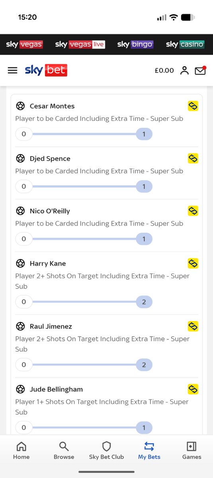Click Harry Kane shots progress bar
This screenshot has width=213, height=478.
click(x=84, y=302)
